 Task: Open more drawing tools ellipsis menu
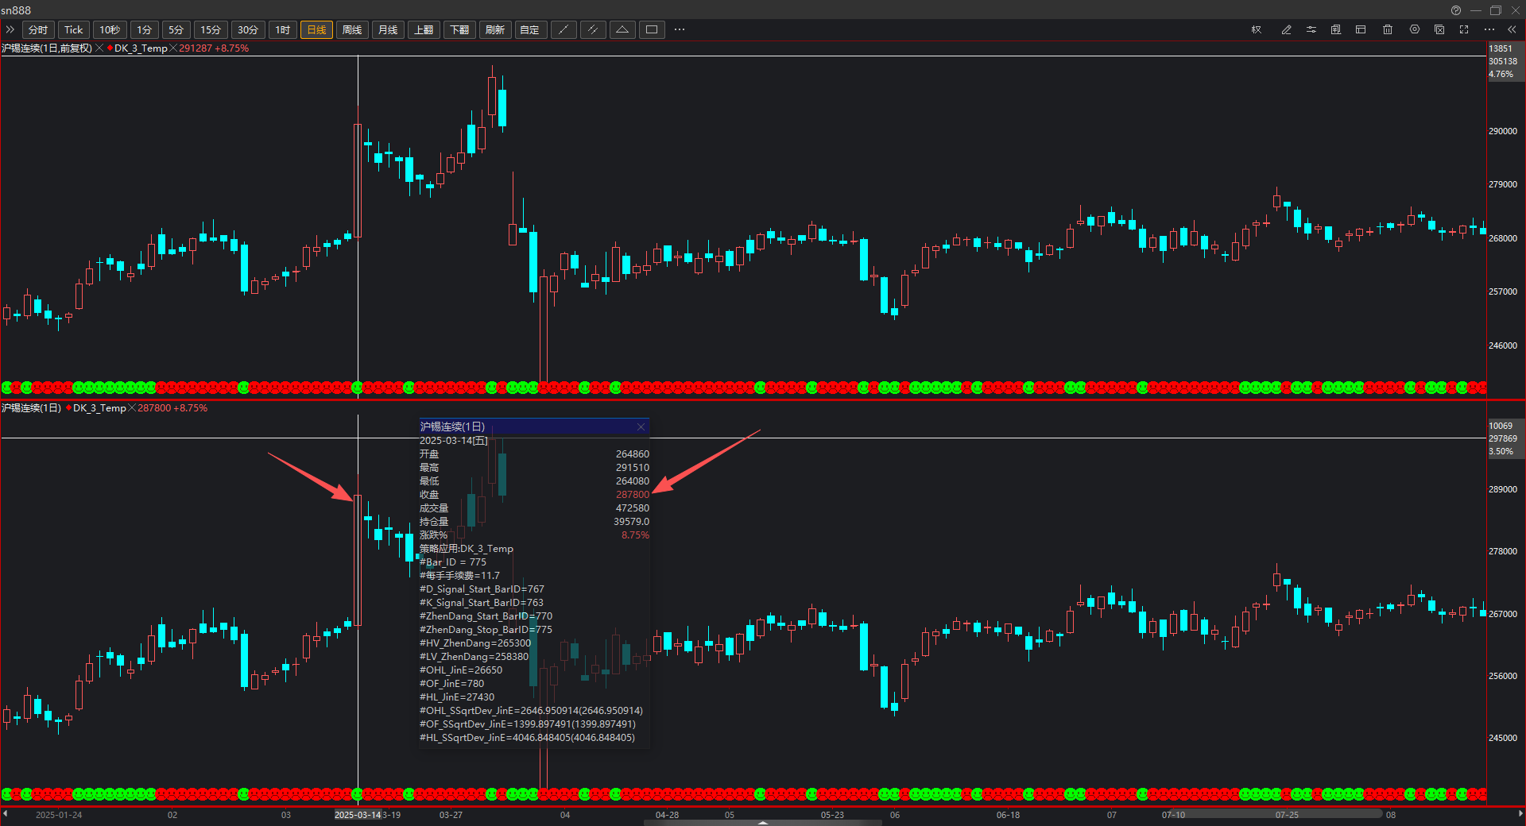(x=680, y=30)
